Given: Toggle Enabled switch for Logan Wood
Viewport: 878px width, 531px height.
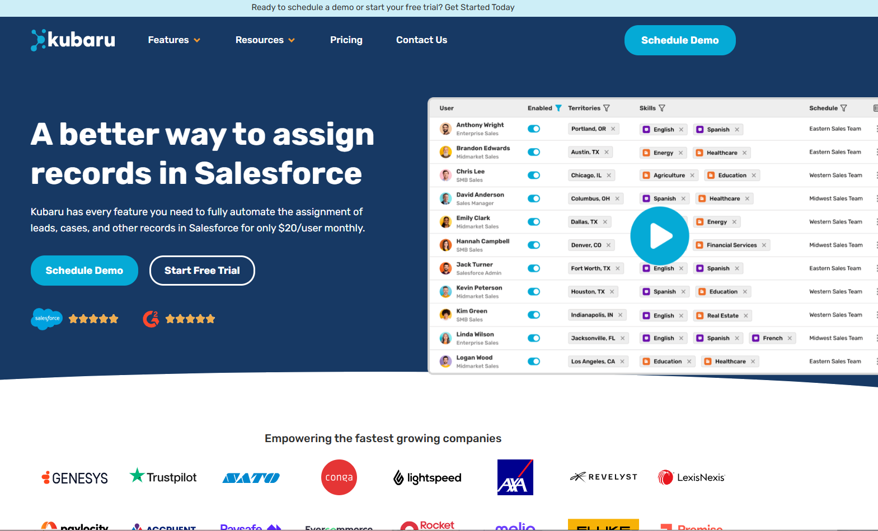Looking at the screenshot, I should point(534,362).
